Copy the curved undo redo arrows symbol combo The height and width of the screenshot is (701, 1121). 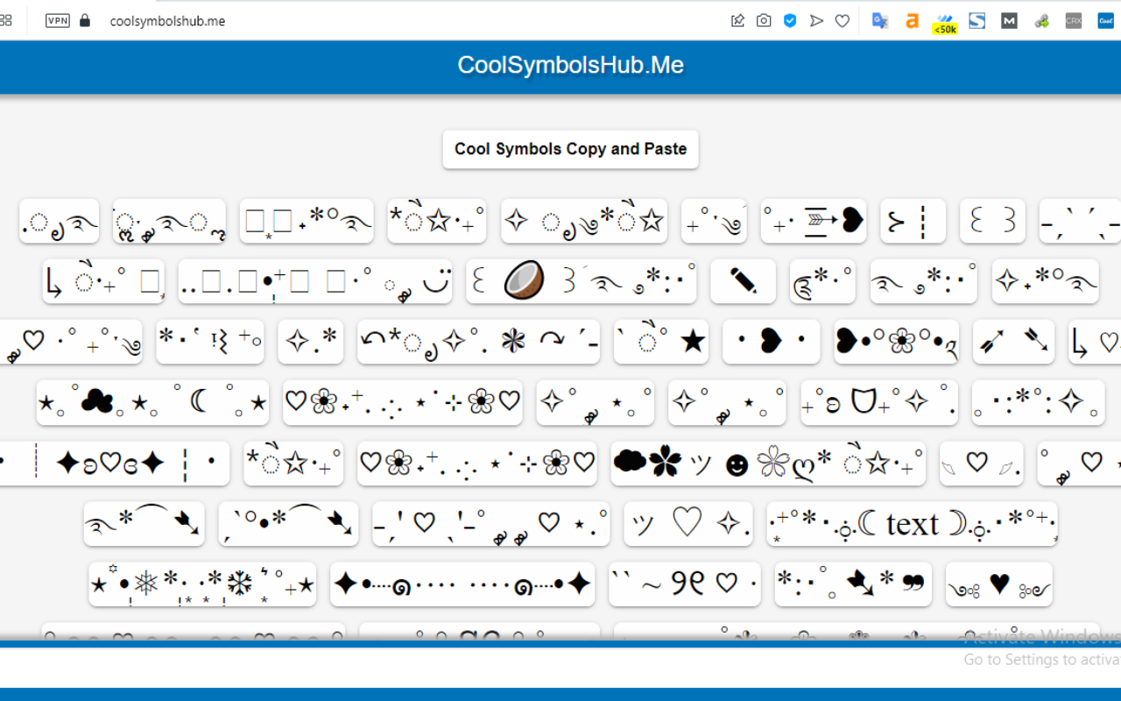point(478,342)
